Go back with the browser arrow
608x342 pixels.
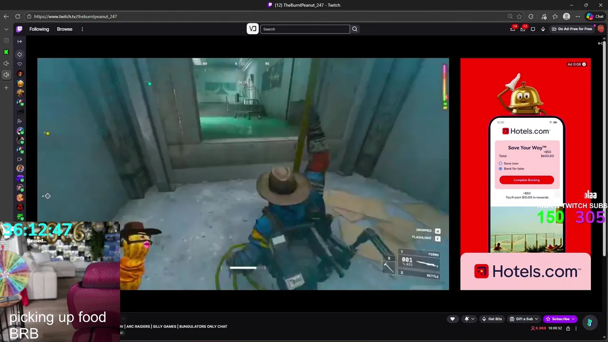pos(6,17)
